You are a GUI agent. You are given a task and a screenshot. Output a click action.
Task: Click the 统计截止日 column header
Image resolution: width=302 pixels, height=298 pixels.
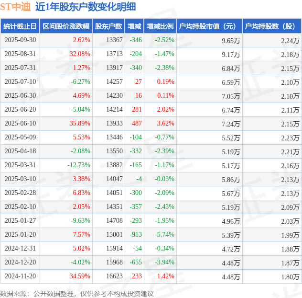(x=20, y=26)
